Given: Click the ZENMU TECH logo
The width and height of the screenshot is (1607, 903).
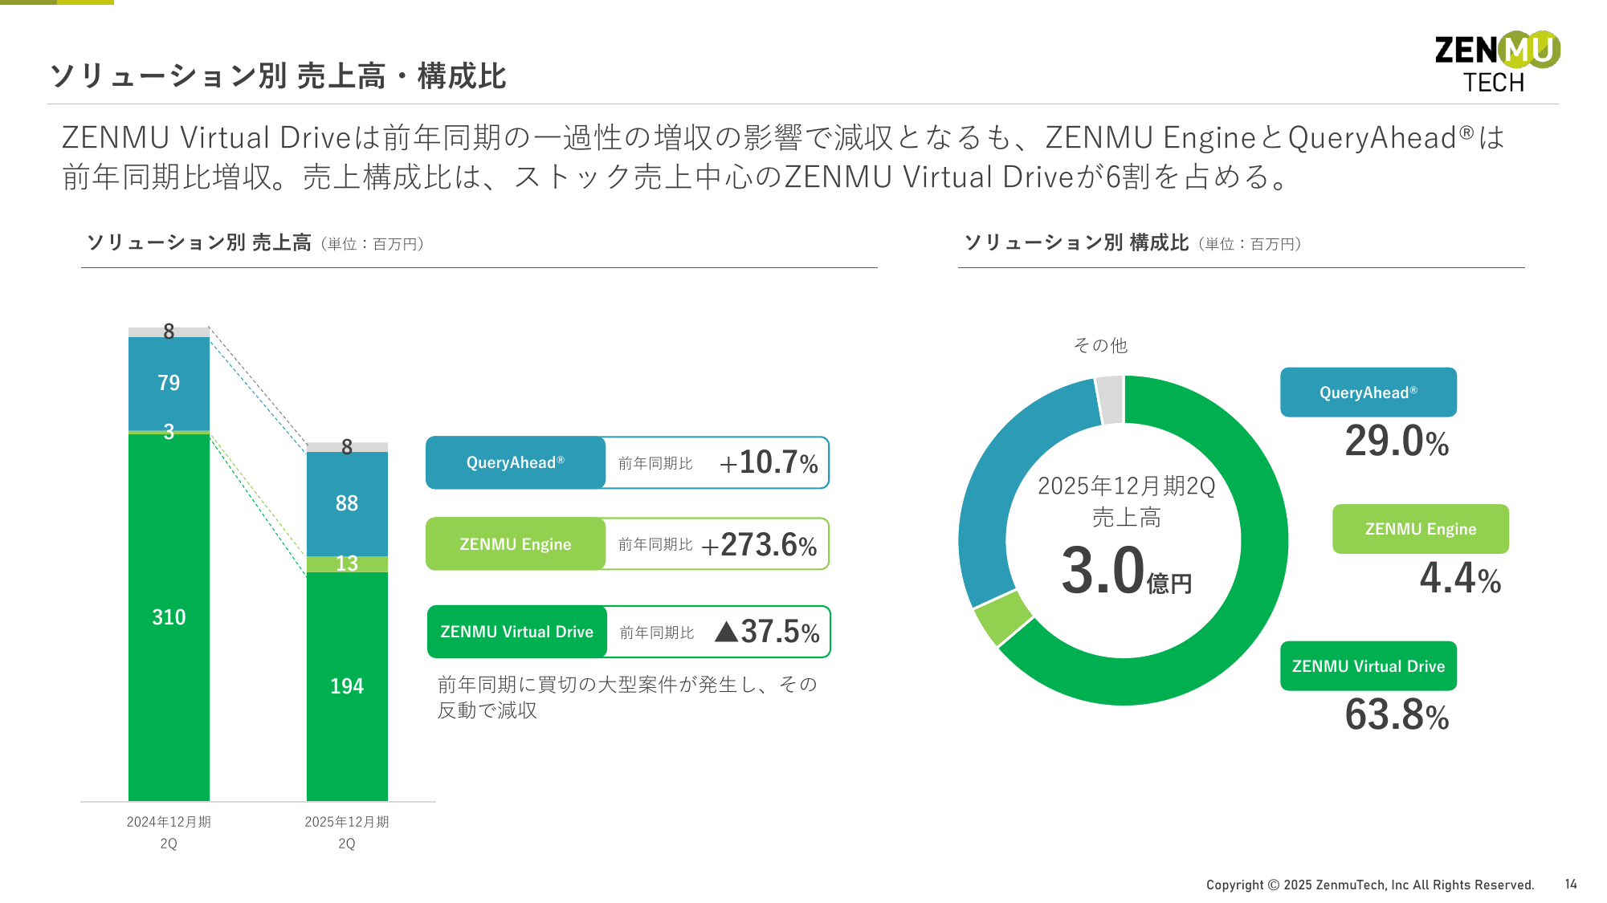Looking at the screenshot, I should coord(1497,63).
